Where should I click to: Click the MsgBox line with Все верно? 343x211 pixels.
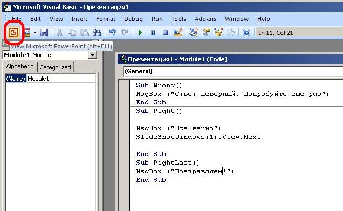click(x=179, y=128)
